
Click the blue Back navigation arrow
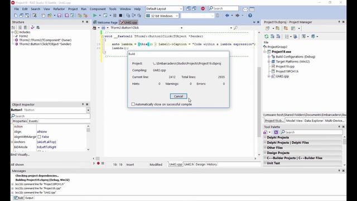[227, 16]
